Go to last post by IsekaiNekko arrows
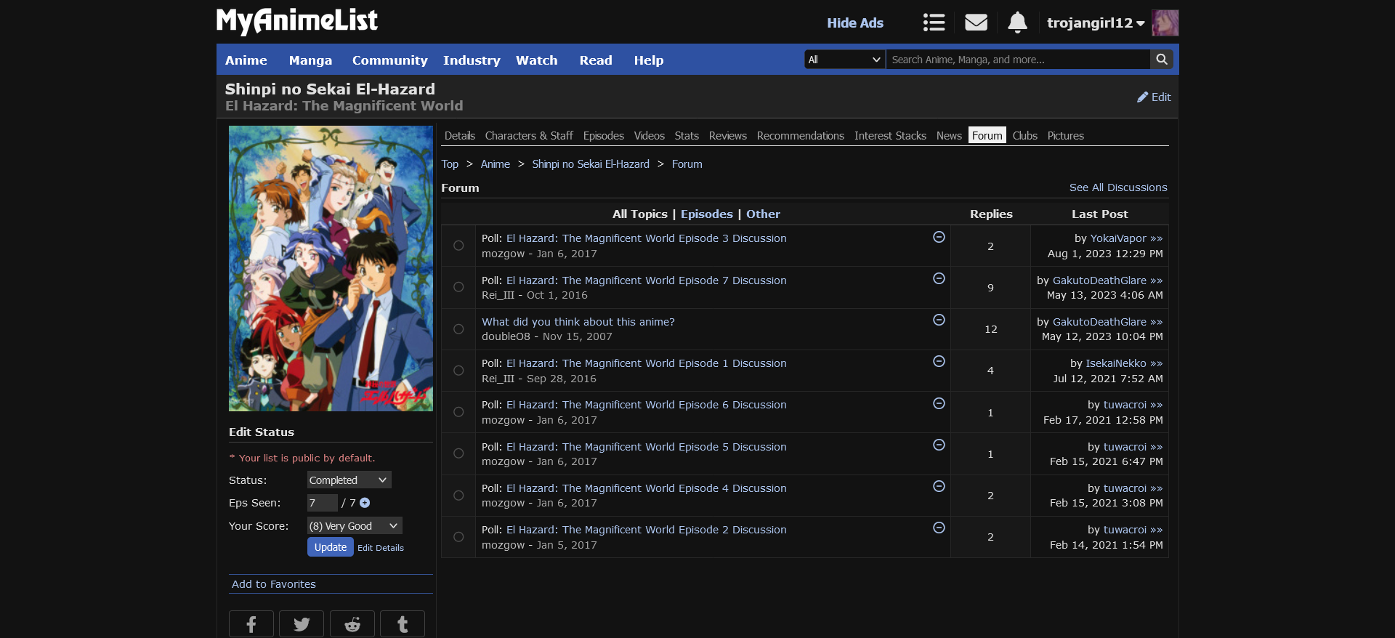The image size is (1395, 638). (1157, 364)
